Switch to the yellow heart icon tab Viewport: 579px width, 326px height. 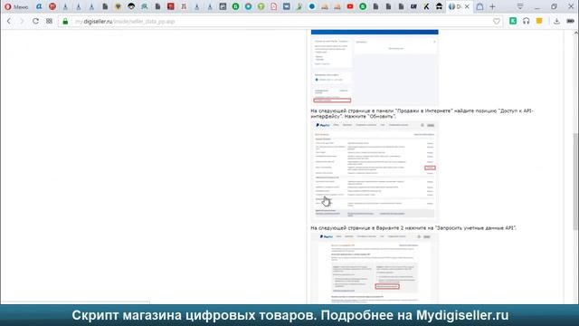119,6
